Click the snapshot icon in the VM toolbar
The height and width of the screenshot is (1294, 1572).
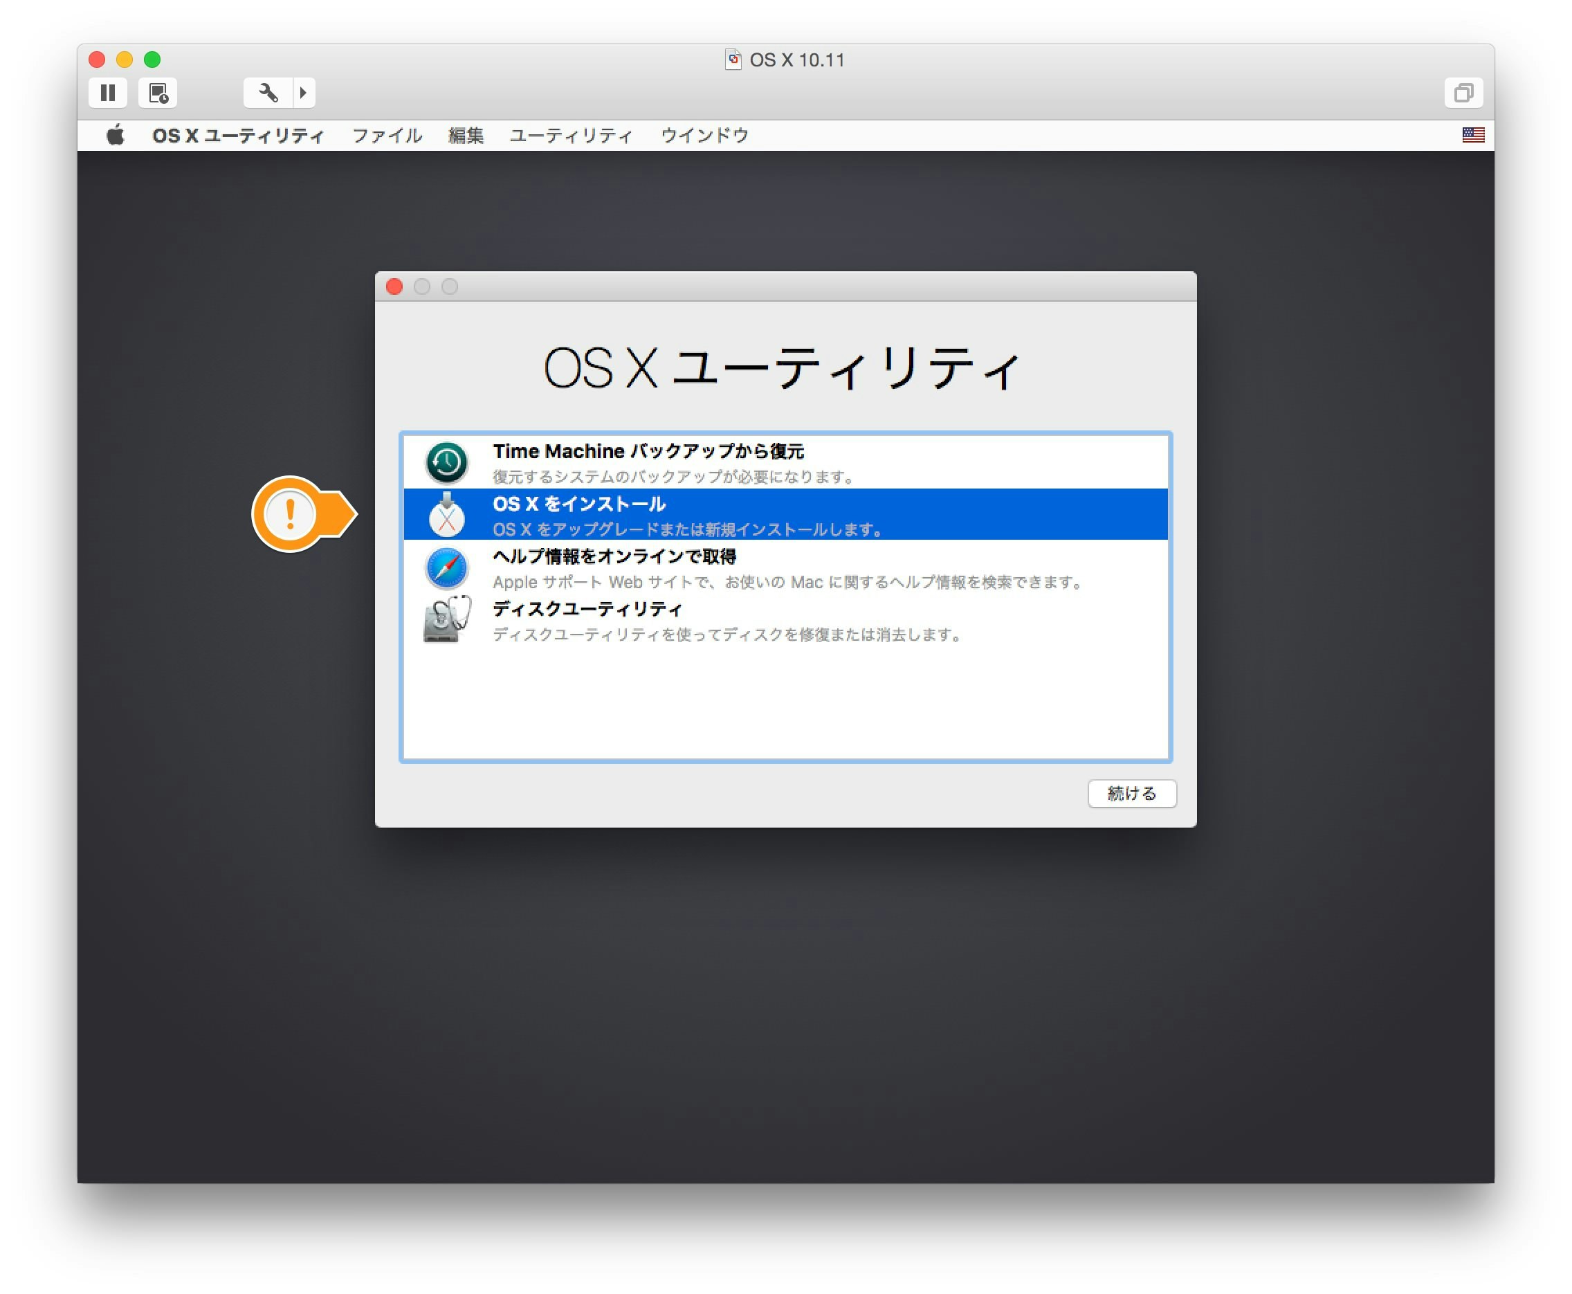[158, 93]
